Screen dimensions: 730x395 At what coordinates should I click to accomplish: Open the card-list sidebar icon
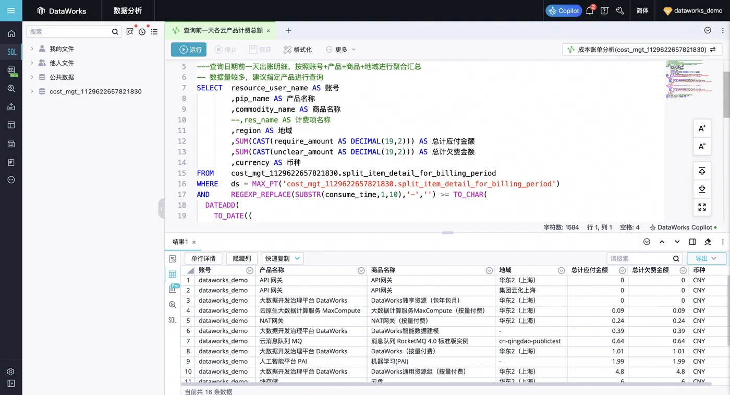(x=11, y=143)
